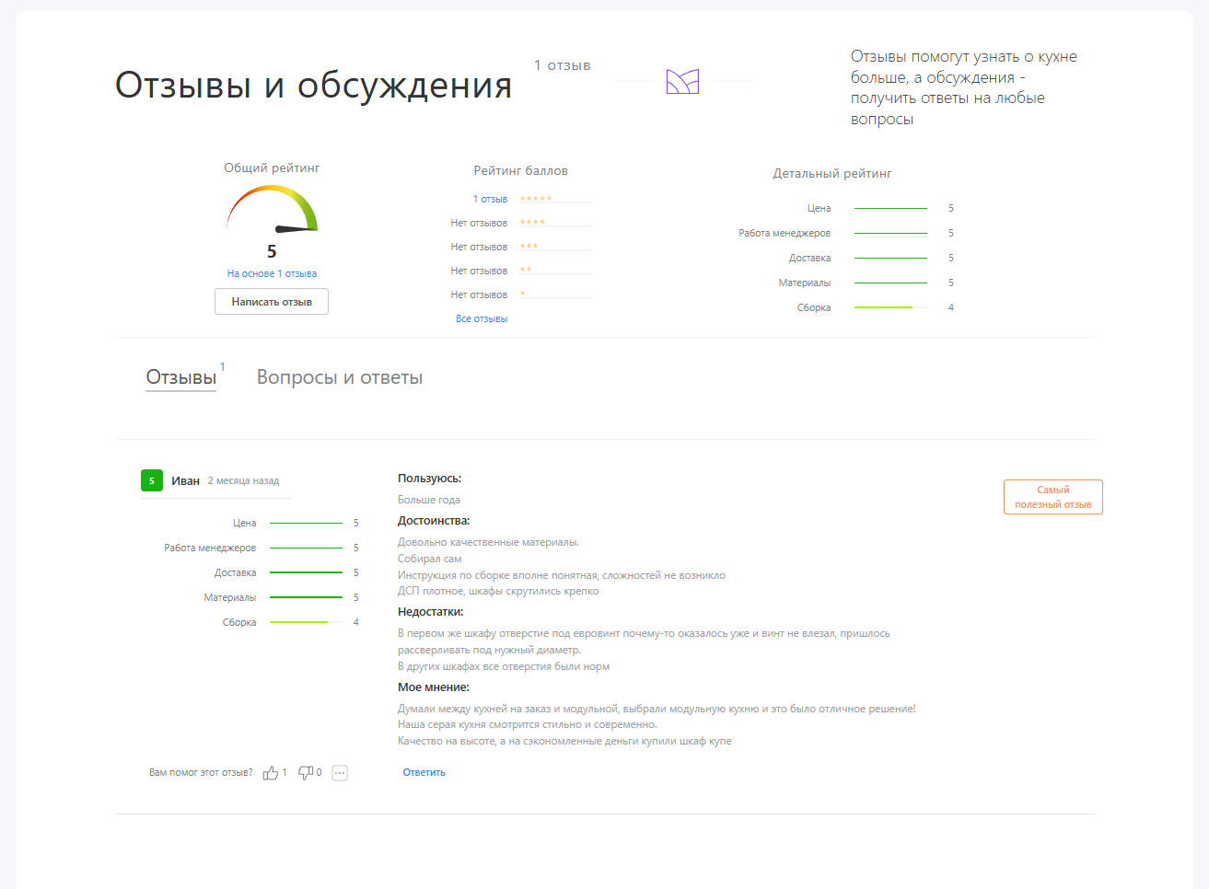The image size is (1209, 889).
Task: Open all reviews via 'Все отзывы' link
Action: (x=482, y=317)
